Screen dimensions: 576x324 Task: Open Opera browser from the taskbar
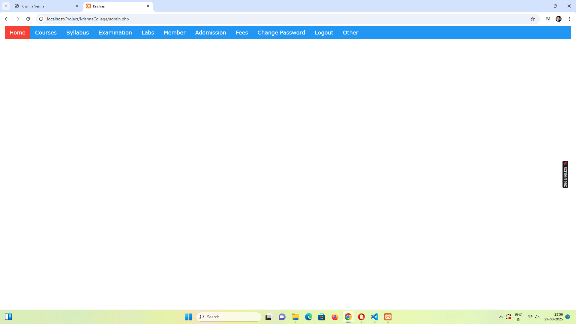pyautogui.click(x=361, y=317)
